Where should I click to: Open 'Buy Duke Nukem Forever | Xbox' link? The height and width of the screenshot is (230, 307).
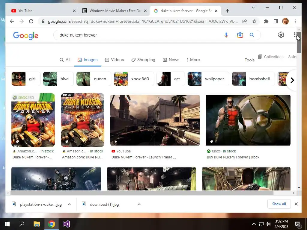pyautogui.click(x=233, y=157)
